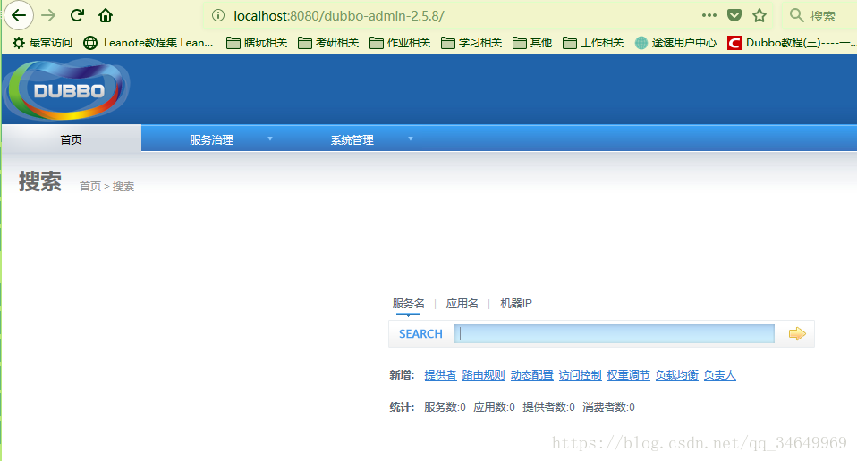The width and height of the screenshot is (857, 461).
Task: Go back with the browser back arrow
Action: (x=19, y=15)
